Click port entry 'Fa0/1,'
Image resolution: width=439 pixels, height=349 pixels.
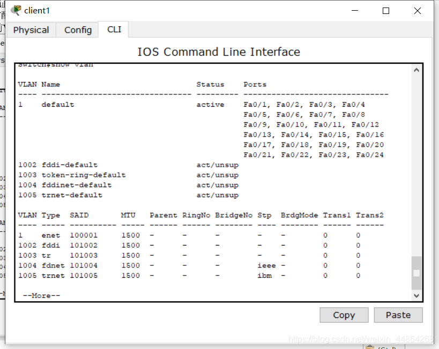pyautogui.click(x=257, y=105)
